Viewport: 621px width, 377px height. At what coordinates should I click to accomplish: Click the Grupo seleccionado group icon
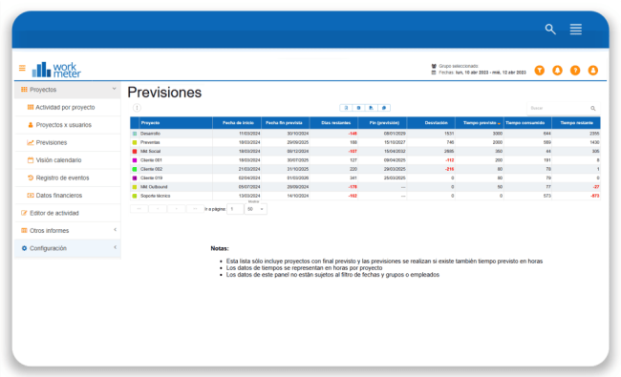434,66
